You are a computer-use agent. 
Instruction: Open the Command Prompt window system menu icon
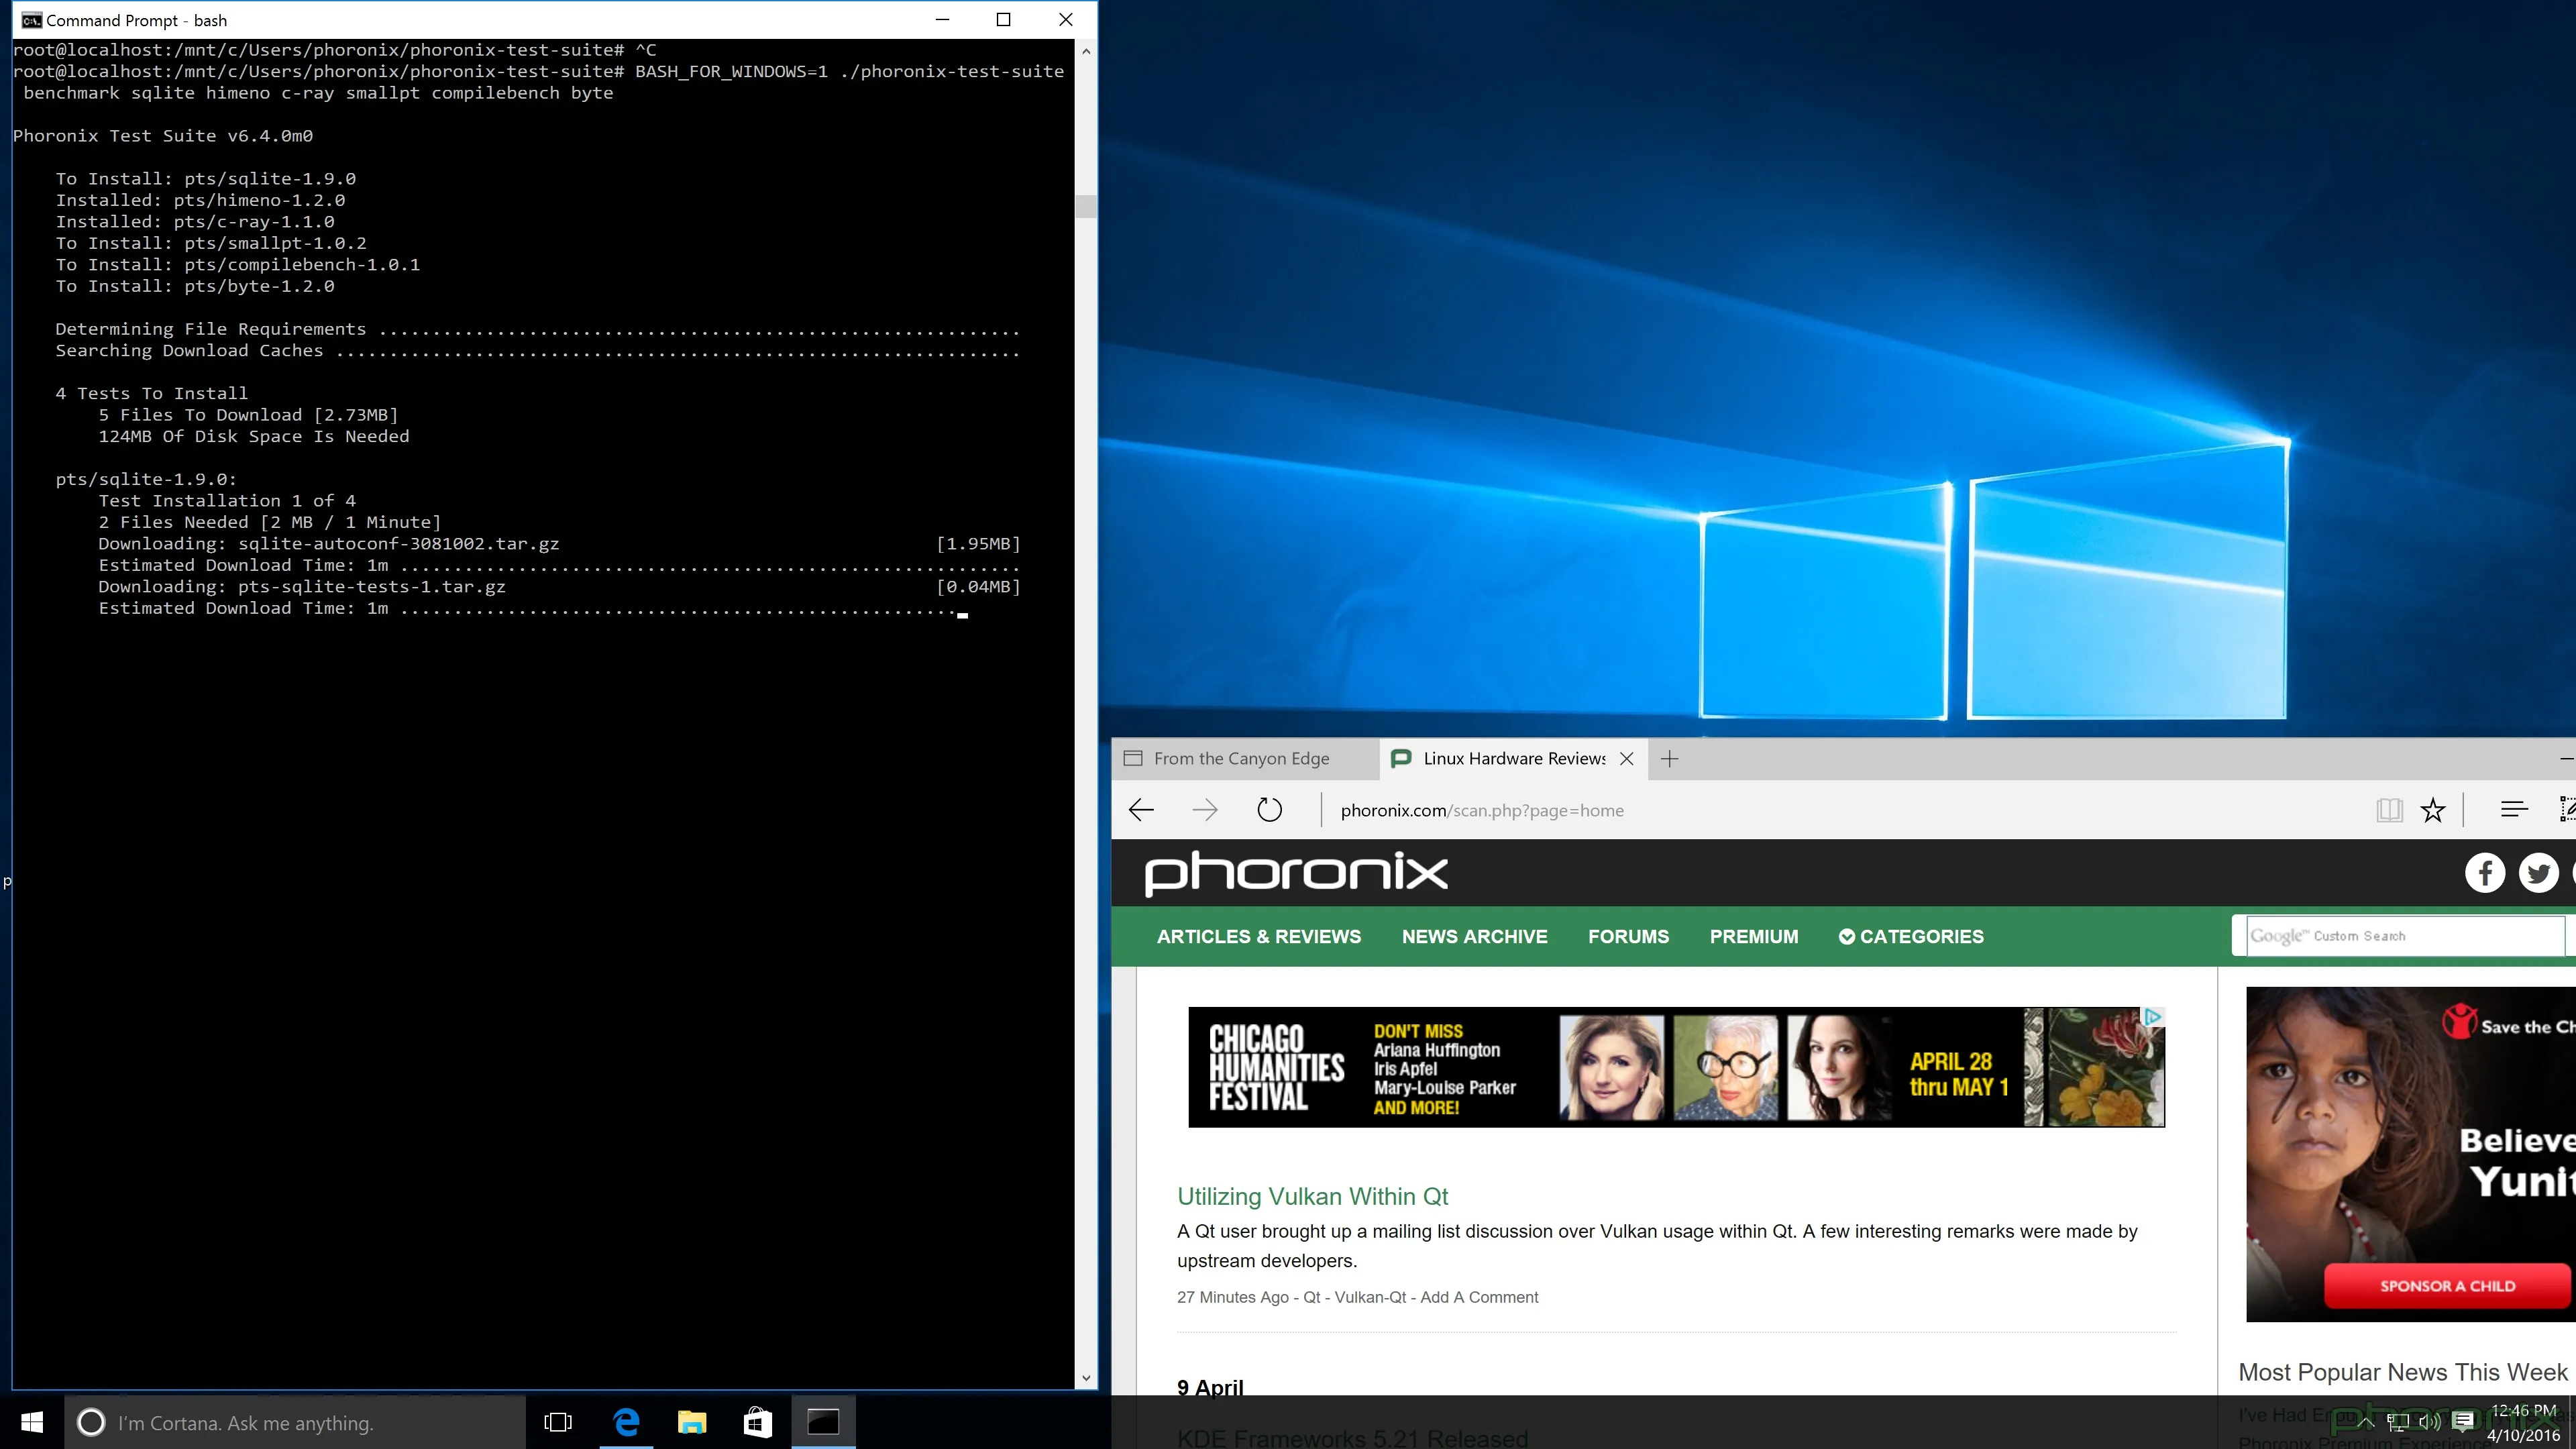click(31, 20)
